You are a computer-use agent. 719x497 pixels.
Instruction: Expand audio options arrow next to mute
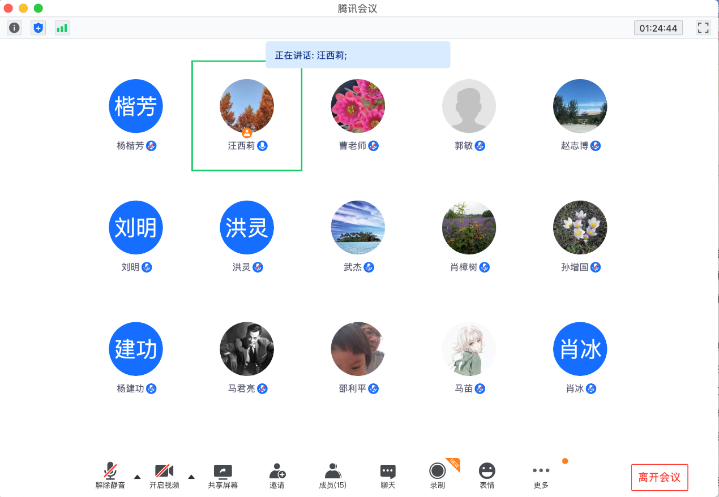pyautogui.click(x=137, y=477)
